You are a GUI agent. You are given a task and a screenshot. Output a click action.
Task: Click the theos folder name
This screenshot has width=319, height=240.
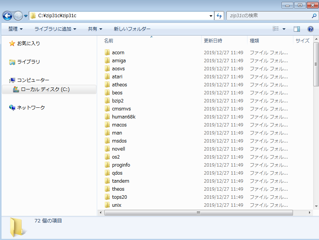point(118,189)
